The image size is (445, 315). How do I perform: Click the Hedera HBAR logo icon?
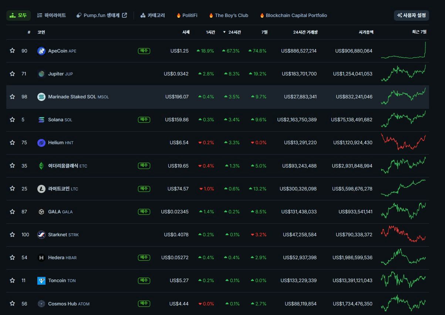pos(41,258)
